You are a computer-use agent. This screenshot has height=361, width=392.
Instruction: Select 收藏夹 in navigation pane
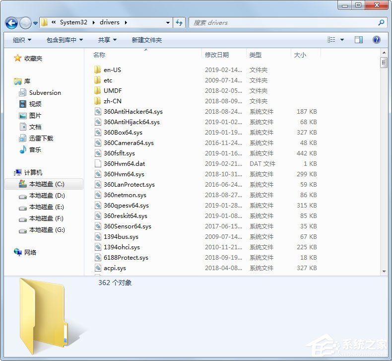(33, 58)
